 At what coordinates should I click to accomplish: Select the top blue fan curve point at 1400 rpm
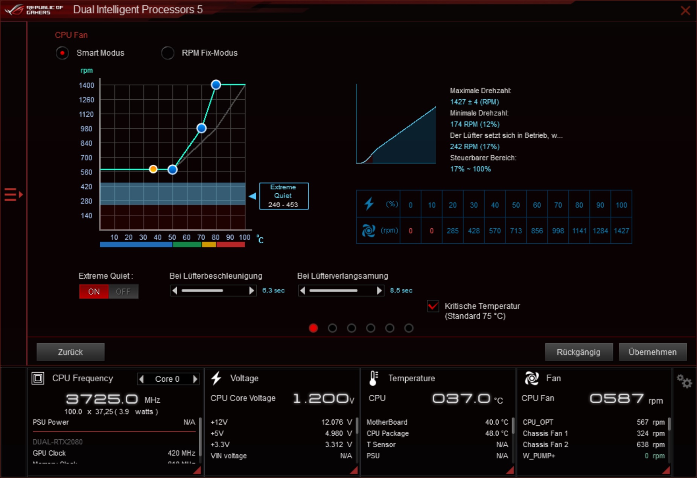(216, 85)
